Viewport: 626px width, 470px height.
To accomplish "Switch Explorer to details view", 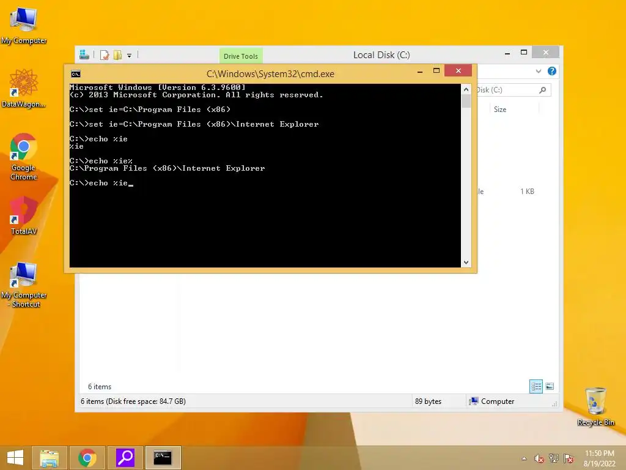I will [536, 387].
